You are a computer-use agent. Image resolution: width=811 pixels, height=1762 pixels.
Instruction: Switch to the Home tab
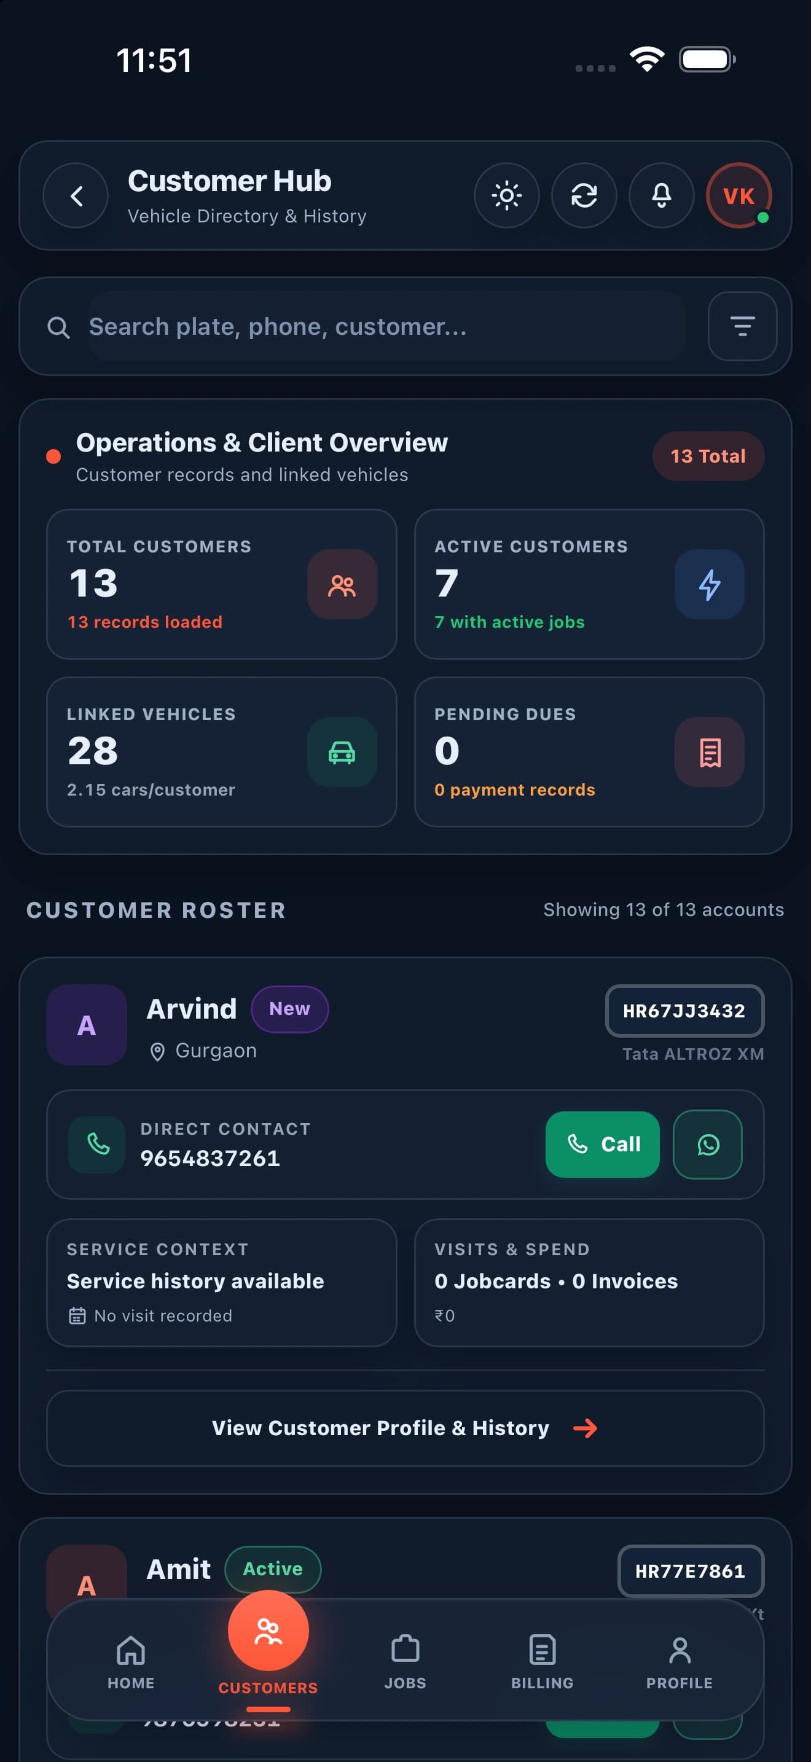tap(131, 1663)
